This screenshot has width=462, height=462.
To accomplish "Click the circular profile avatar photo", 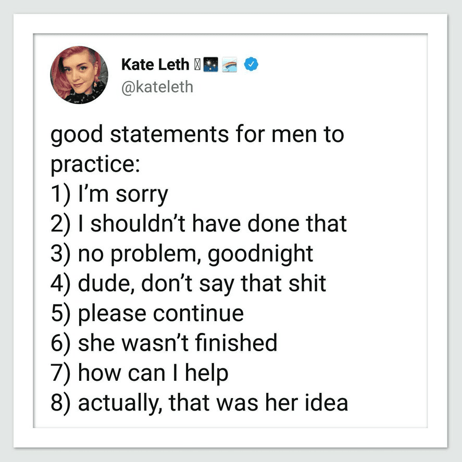I will 79,74.
